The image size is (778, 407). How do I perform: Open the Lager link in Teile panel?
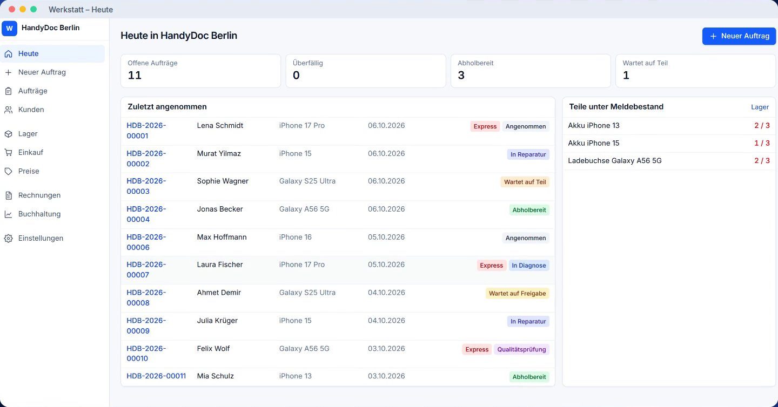(x=760, y=107)
